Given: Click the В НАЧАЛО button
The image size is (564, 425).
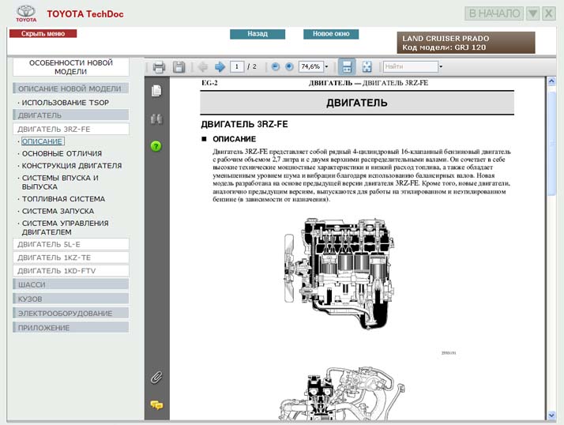Looking at the screenshot, I should coord(494,13).
